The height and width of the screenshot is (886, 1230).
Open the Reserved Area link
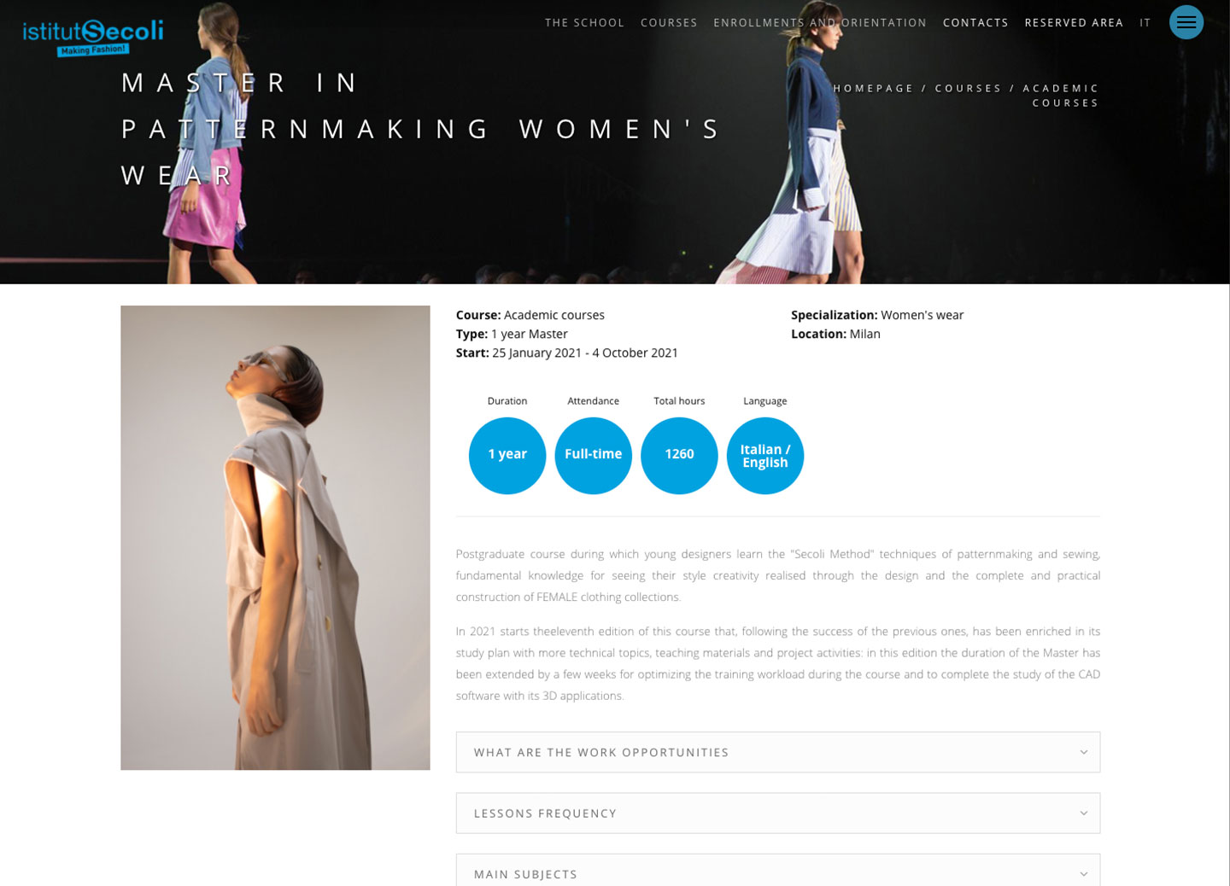(1074, 23)
